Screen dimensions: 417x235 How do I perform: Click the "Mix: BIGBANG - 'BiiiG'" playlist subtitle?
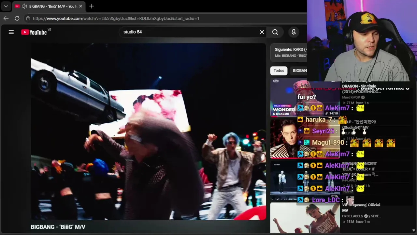point(291,56)
